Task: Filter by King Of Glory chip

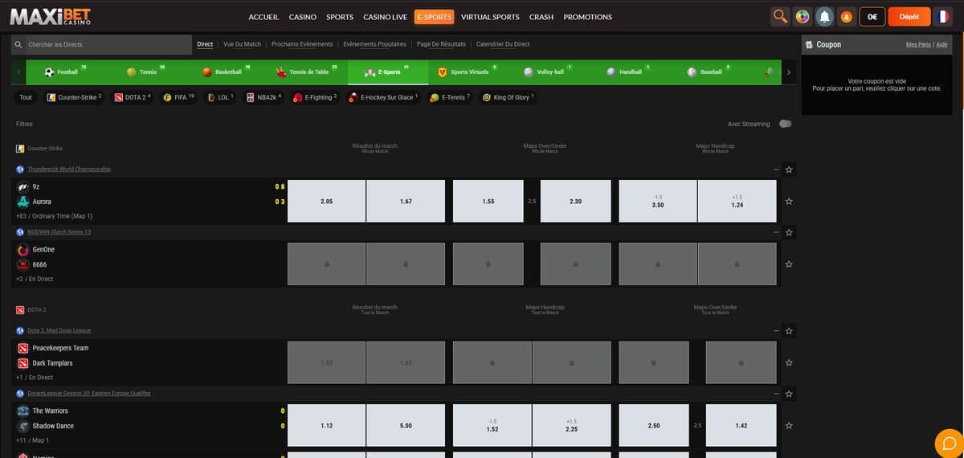Action: point(508,97)
